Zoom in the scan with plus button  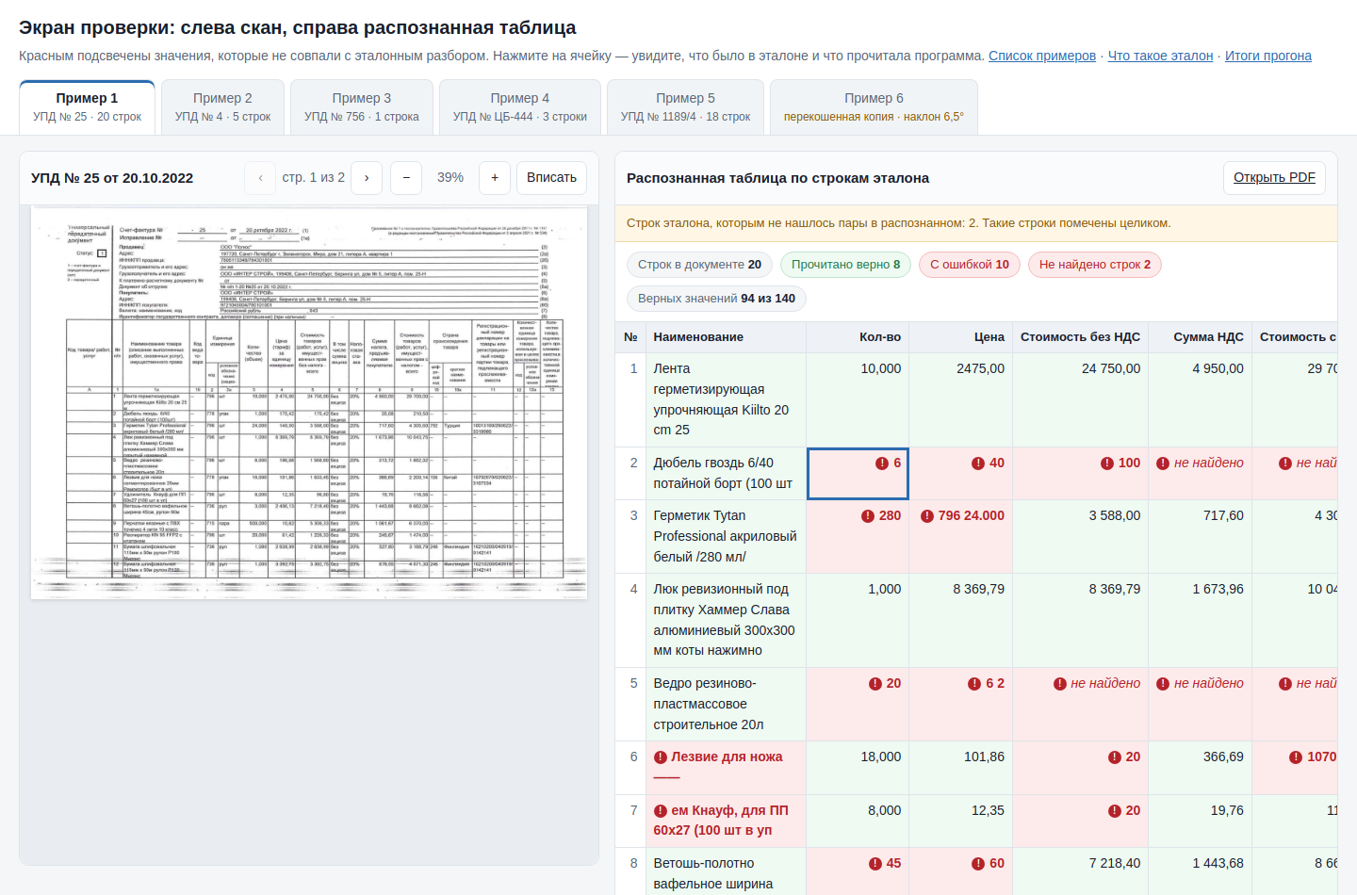(495, 177)
